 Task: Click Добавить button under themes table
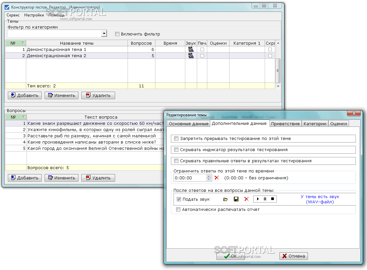pos(25,95)
